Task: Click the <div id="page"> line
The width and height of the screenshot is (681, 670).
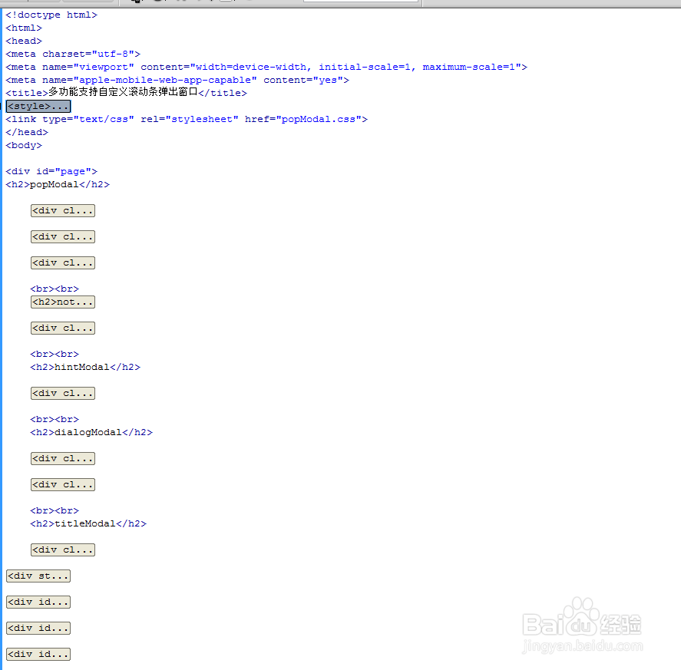Action: [51, 171]
